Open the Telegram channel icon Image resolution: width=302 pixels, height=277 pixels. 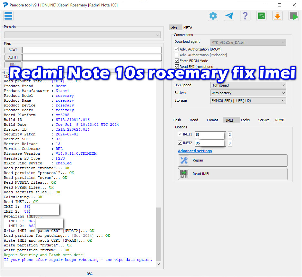[229, 16]
